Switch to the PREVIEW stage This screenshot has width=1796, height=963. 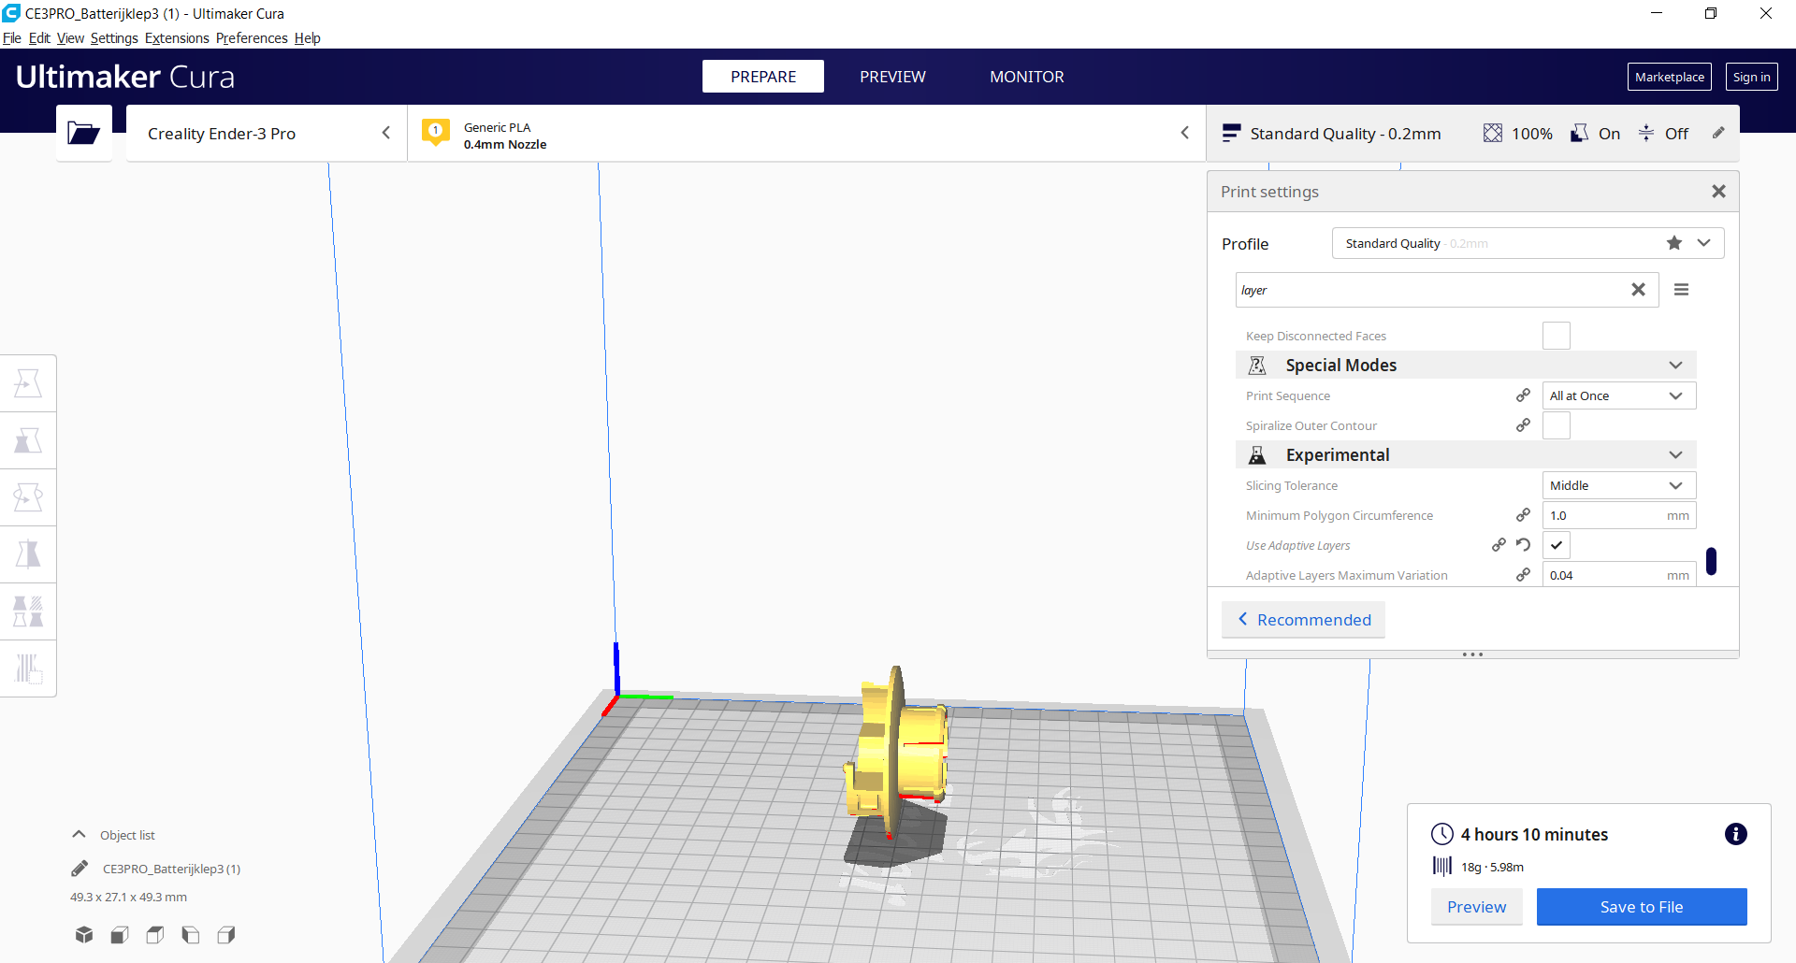892,77
